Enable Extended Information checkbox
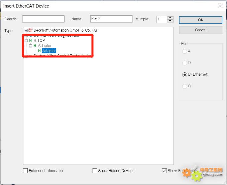Viewport: 227px width, 185px height. point(25,171)
